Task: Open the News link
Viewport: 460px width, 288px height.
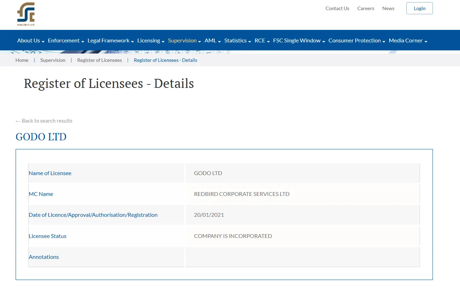Action: point(388,8)
